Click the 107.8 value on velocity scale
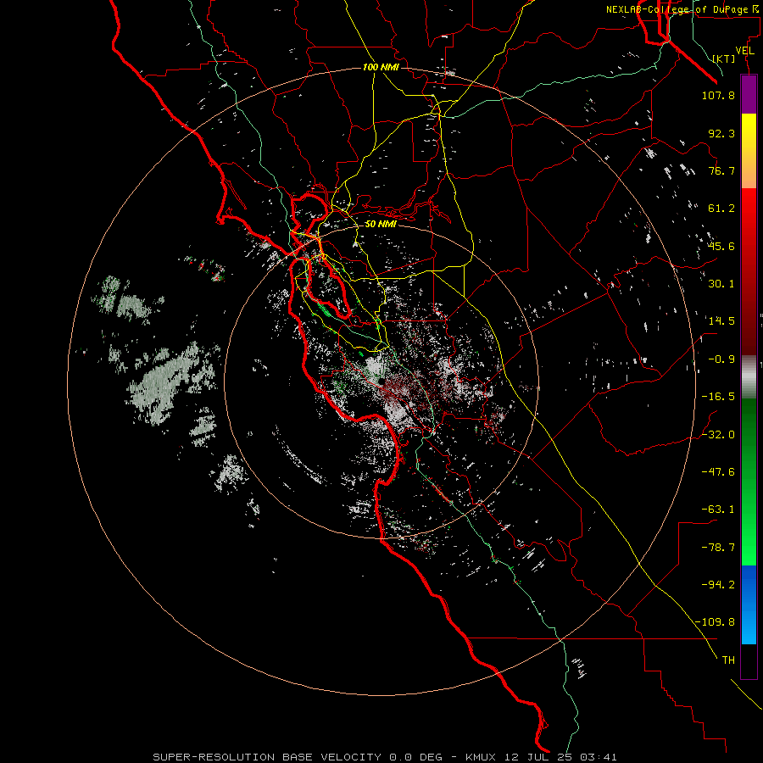 click(x=718, y=95)
